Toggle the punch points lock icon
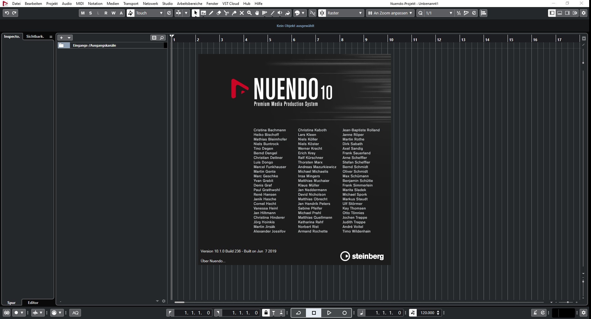The height and width of the screenshot is (319, 591). pos(266,313)
